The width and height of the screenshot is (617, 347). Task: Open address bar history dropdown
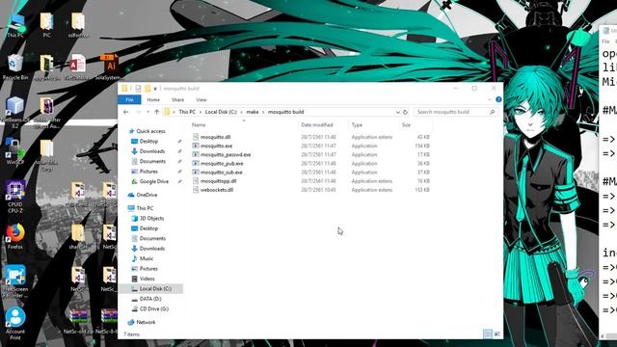[398, 112]
